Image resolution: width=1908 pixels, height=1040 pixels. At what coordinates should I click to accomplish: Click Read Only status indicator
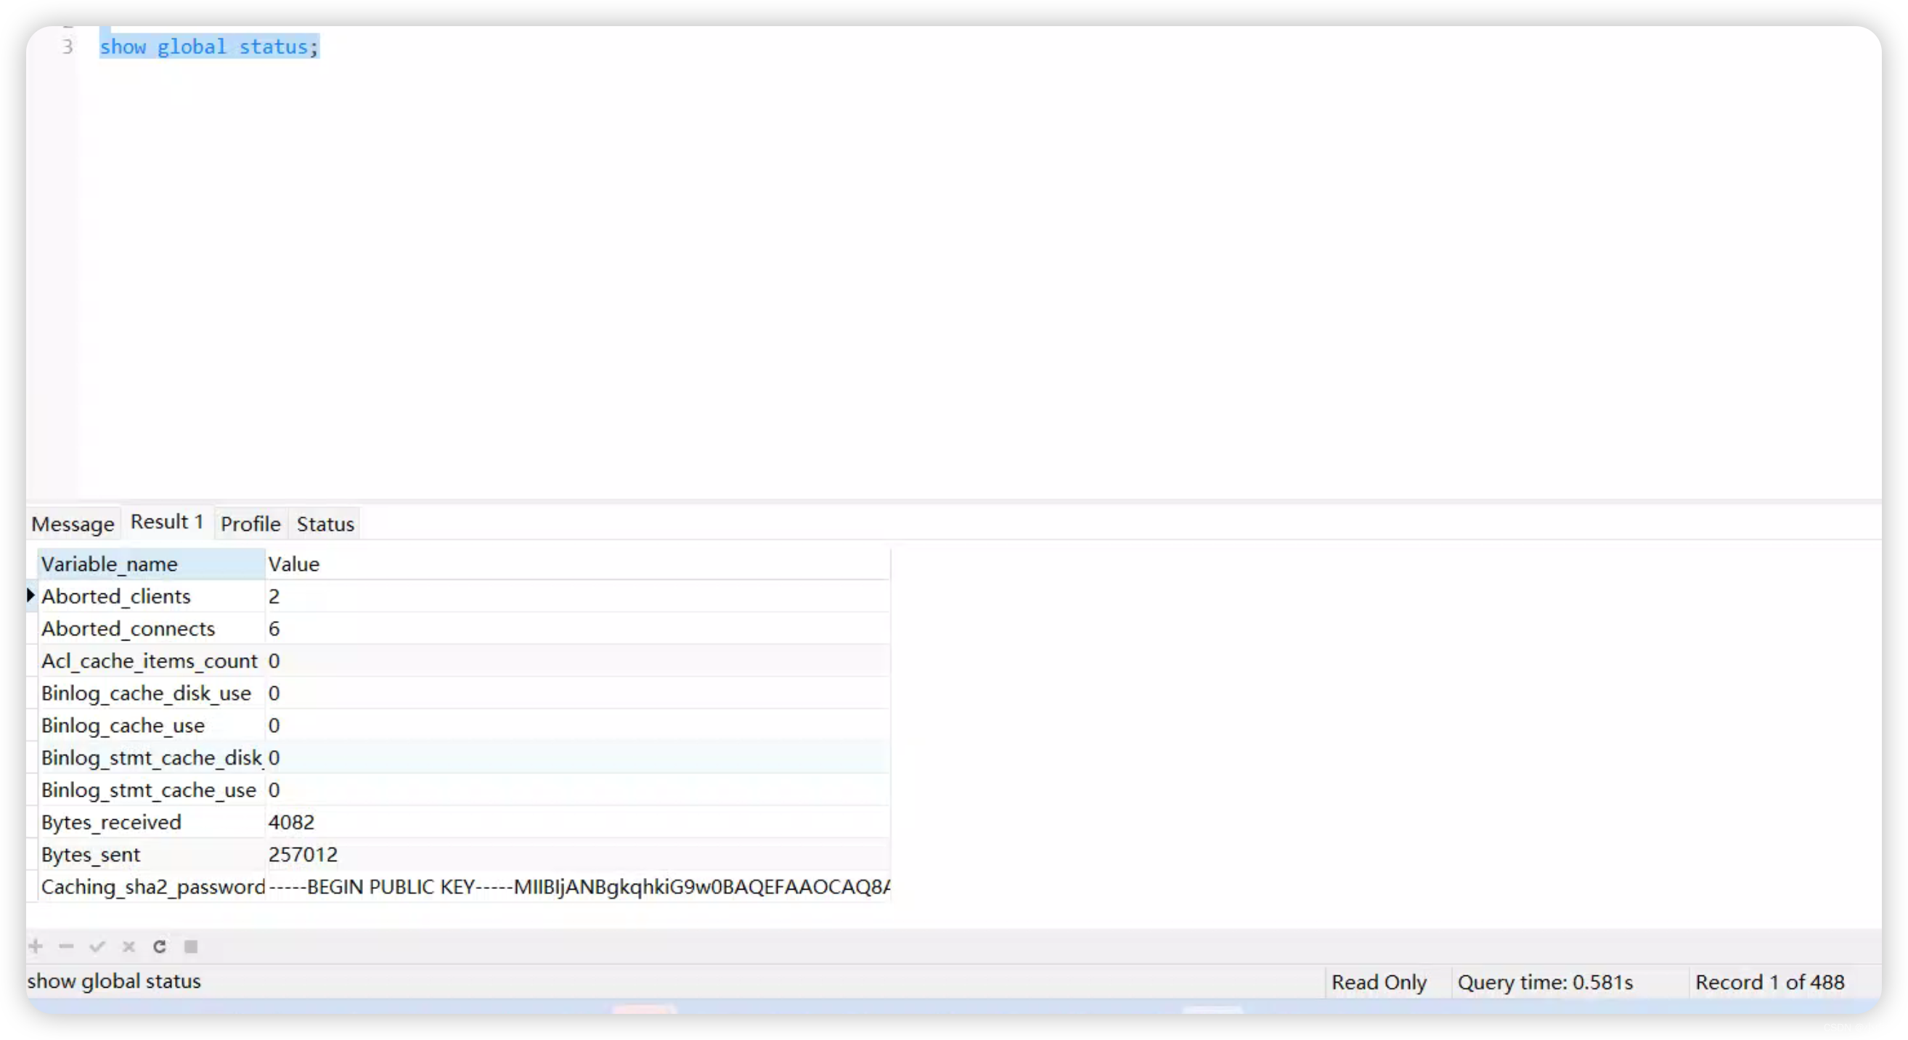click(1378, 983)
